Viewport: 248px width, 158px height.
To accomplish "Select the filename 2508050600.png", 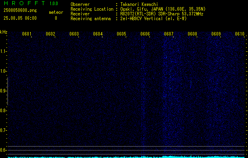I will [x=20, y=11].
